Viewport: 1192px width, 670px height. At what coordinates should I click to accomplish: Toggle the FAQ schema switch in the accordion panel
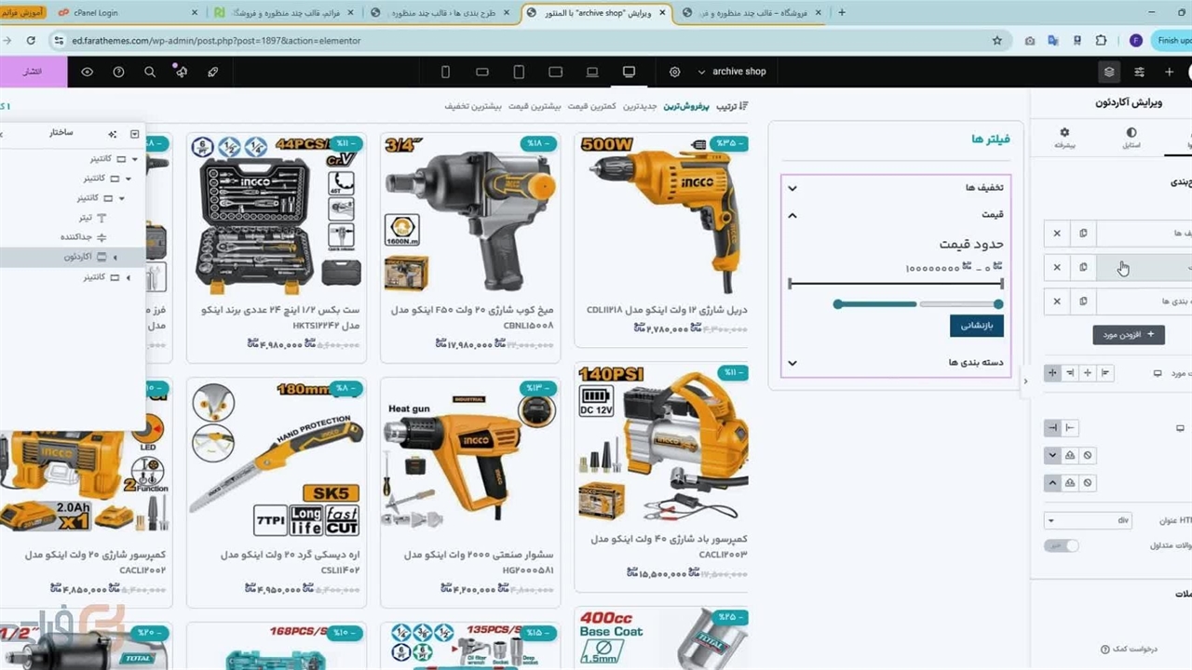[x=1061, y=545]
